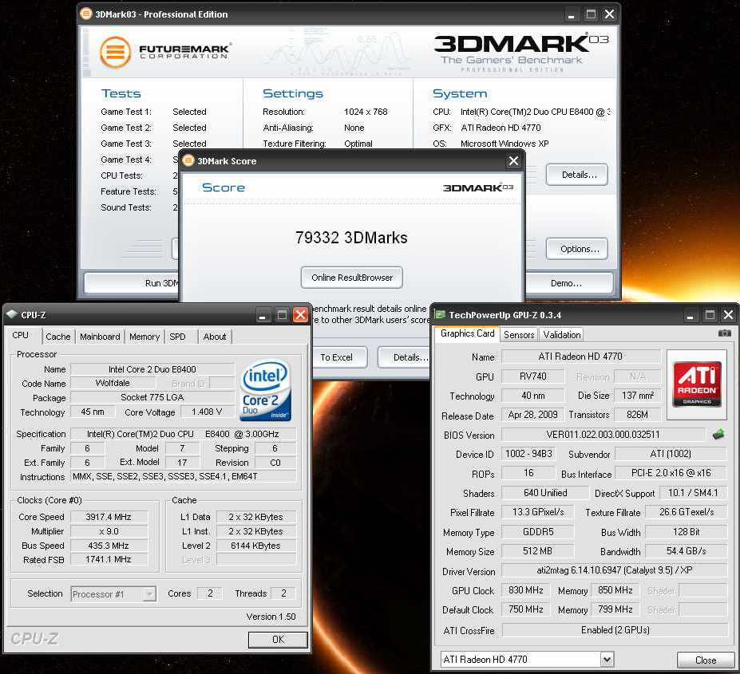Click the CPU Name field Intel Core 2 Duo E8400

point(152,369)
